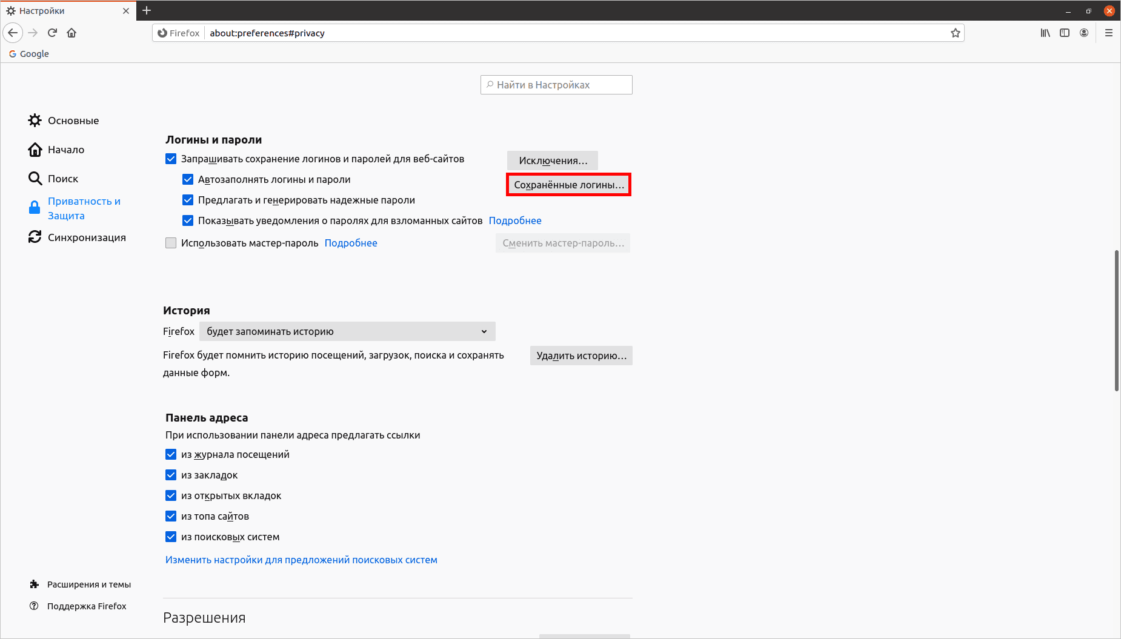Open a new tab with plus icon
Viewport: 1121px width, 639px height.
[147, 10]
